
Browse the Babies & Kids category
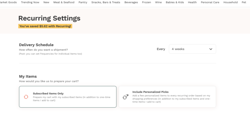point(175,2)
